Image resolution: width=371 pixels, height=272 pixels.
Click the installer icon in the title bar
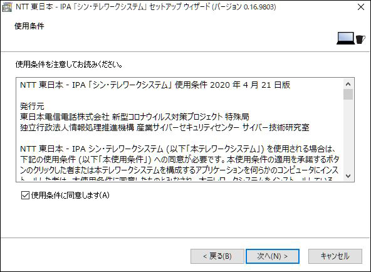pyautogui.click(x=7, y=8)
